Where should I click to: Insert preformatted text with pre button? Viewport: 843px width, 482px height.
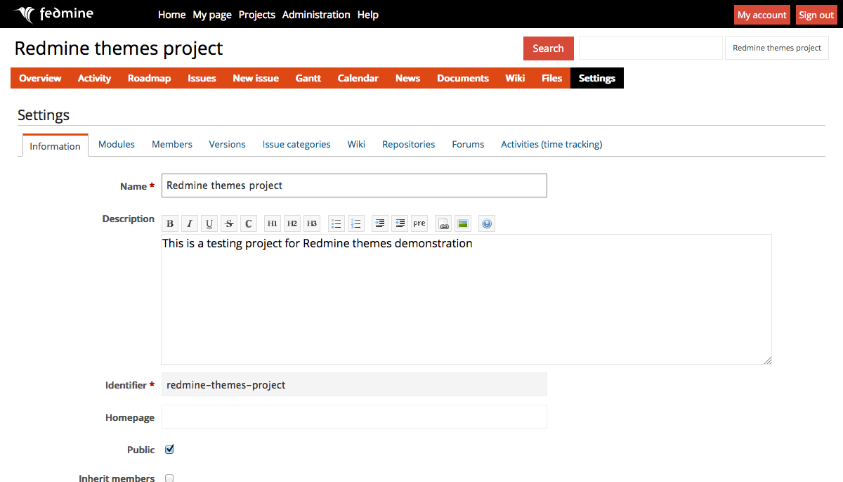419,223
